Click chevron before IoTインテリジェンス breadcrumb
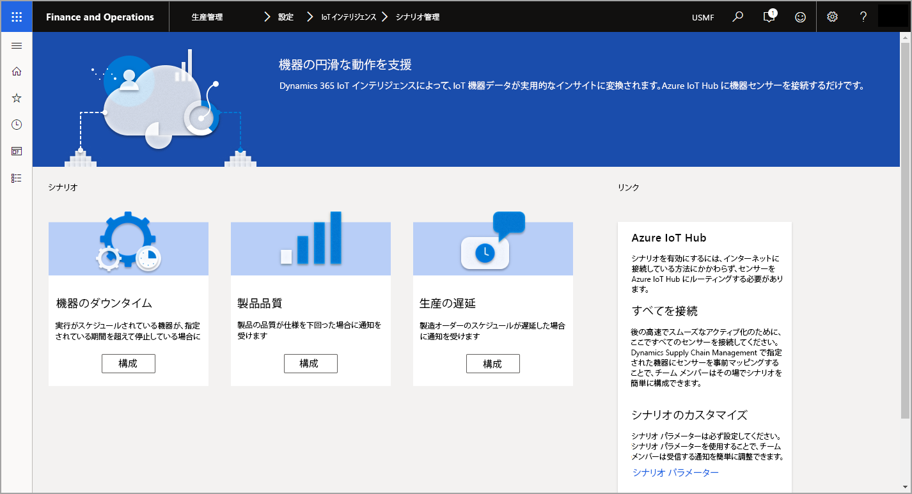 pyautogui.click(x=310, y=17)
